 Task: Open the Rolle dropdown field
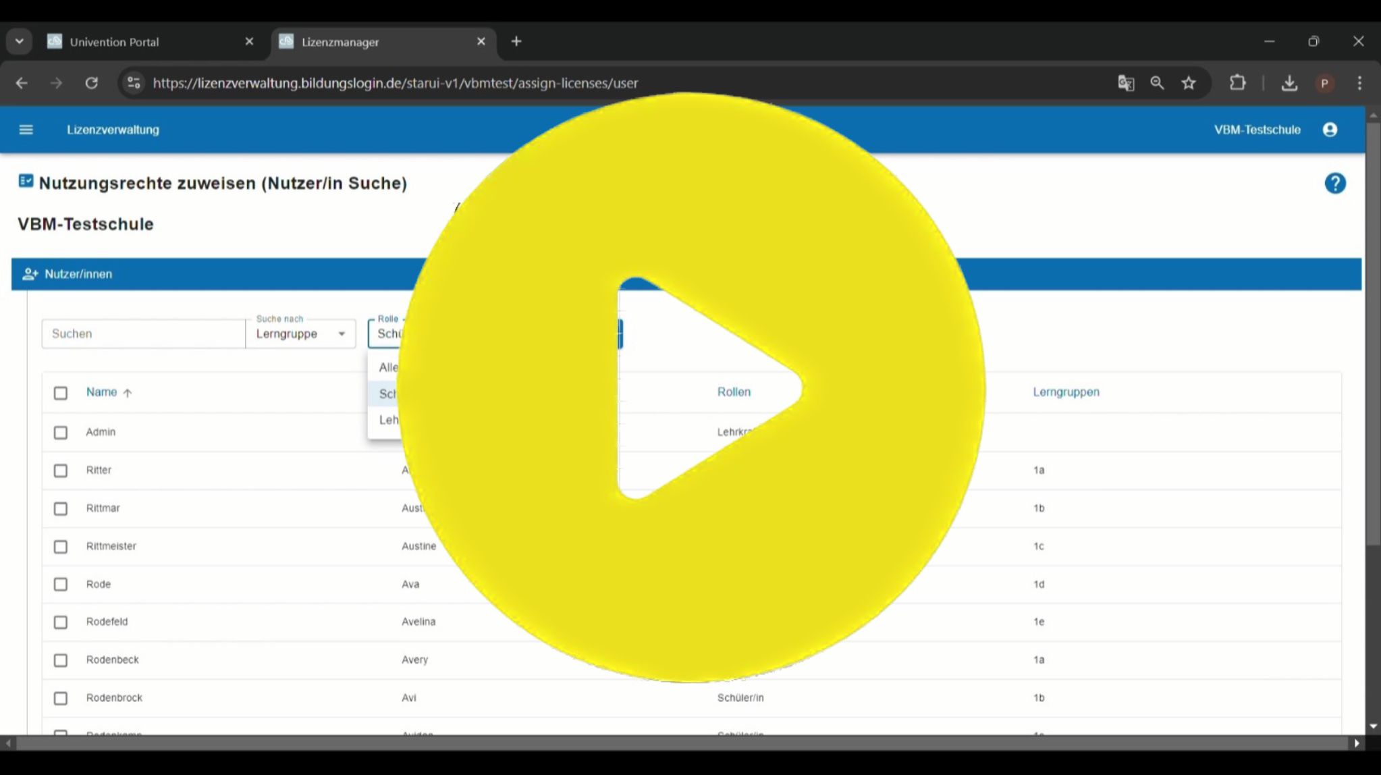(x=386, y=334)
